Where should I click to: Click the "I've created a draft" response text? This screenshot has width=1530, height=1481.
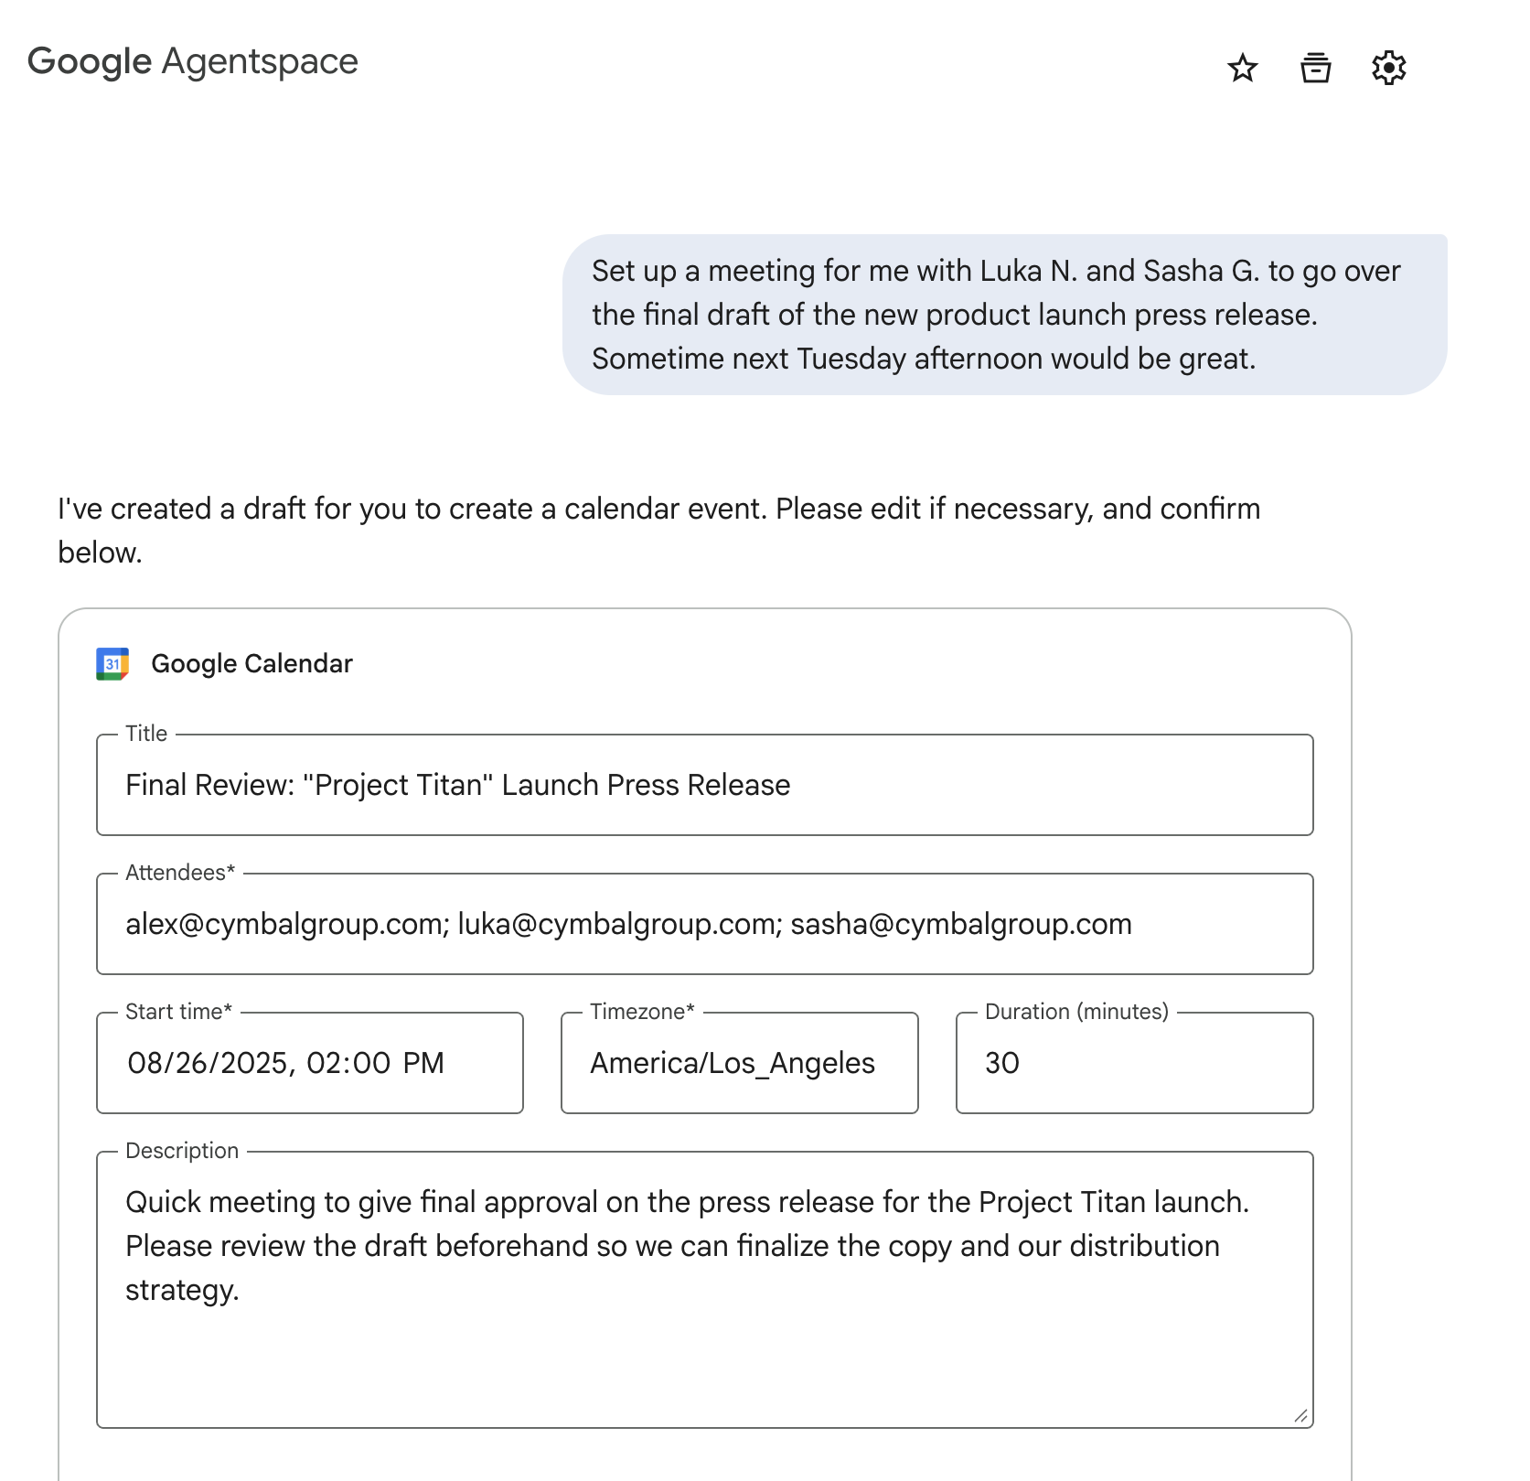click(658, 531)
